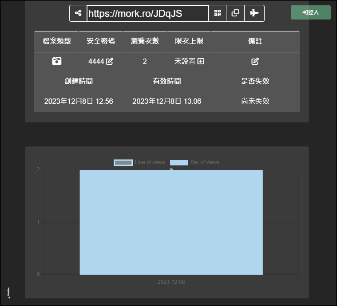Add a view limit with the plus icon
This screenshot has height=306, width=337.
[x=201, y=61]
